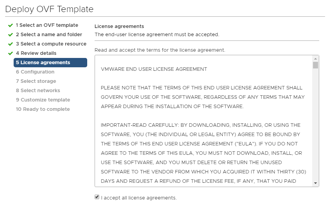The image size is (327, 203).
Task: Go to step 2 Select a name and folder
Action: 49,35
